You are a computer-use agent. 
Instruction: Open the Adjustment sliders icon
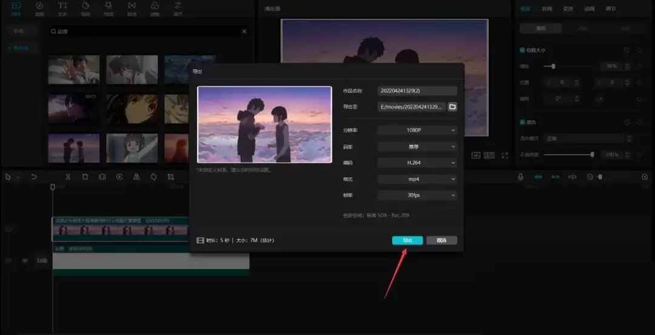[178, 6]
